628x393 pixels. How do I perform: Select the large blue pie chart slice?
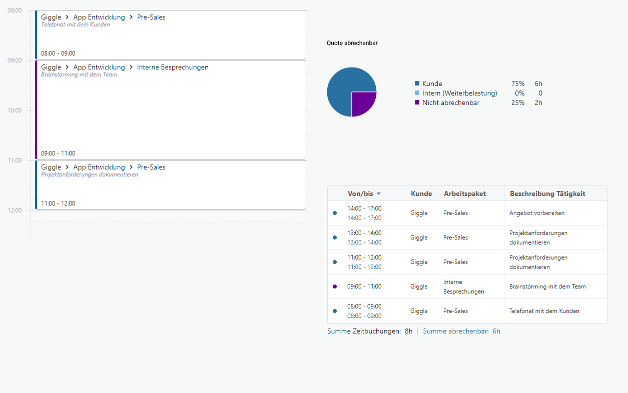(x=343, y=87)
